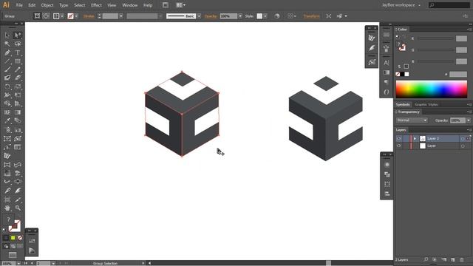Select the Column Graph tool
473x266 pixels.
(18, 130)
